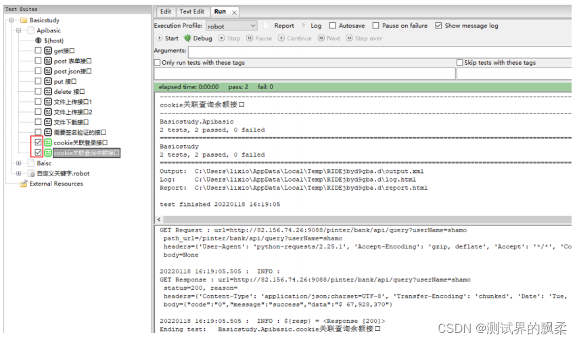
Task: Click the Stop run icon
Action: [221, 38]
